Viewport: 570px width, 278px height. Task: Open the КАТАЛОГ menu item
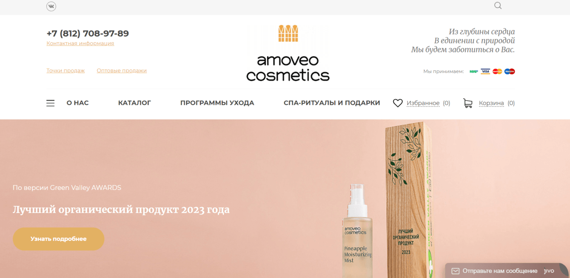pyautogui.click(x=134, y=103)
